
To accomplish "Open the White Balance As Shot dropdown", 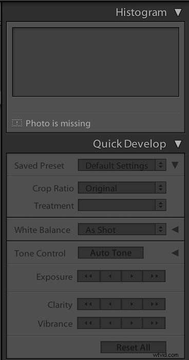I will pyautogui.click(x=122, y=229).
